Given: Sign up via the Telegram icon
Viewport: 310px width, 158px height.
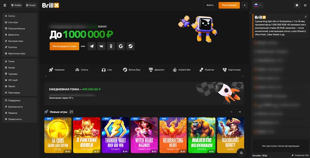Looking at the screenshot, I should (91, 46).
